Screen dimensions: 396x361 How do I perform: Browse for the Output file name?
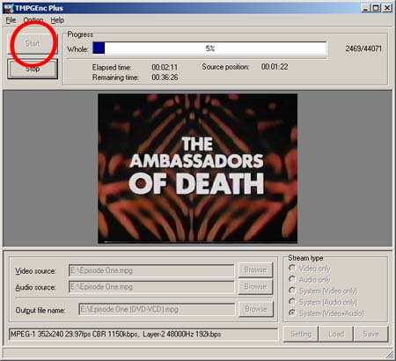point(256,309)
